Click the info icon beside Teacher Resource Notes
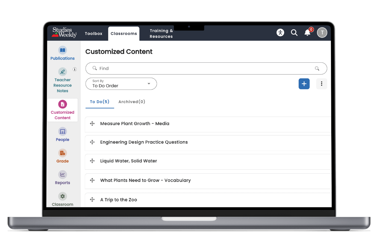 click(x=75, y=69)
